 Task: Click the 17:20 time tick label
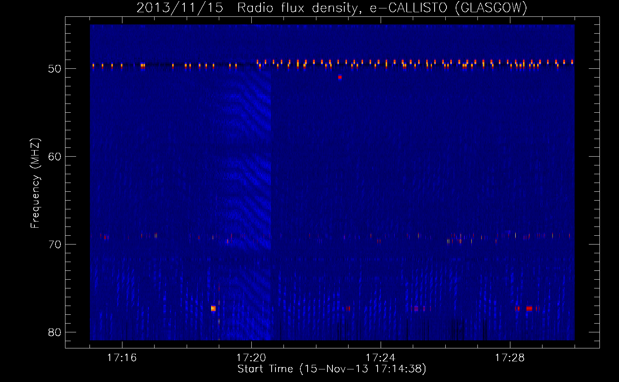click(x=251, y=358)
